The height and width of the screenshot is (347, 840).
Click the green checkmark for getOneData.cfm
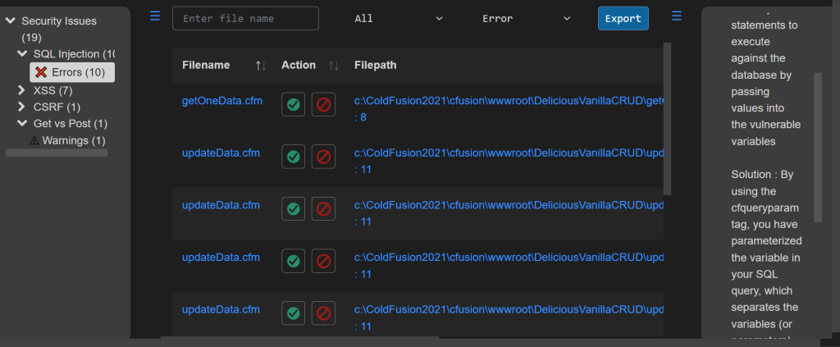[294, 104]
